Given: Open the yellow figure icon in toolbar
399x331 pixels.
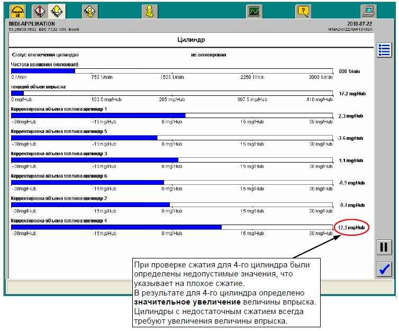Looking at the screenshot, I should pos(150,11).
